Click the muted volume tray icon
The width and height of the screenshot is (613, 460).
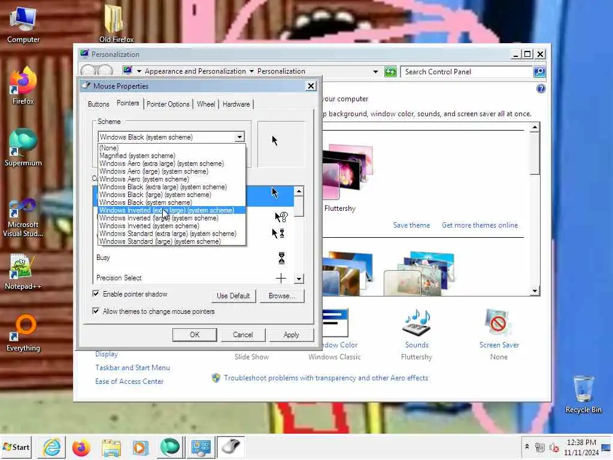[x=554, y=447]
